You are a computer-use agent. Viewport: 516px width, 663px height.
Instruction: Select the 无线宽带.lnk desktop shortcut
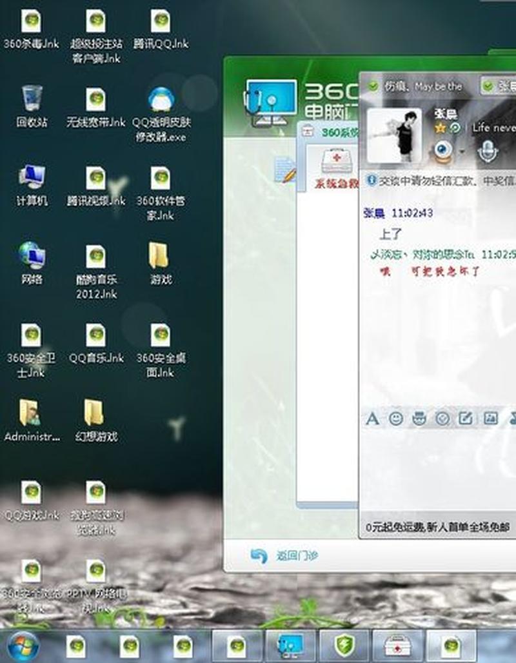point(96,108)
